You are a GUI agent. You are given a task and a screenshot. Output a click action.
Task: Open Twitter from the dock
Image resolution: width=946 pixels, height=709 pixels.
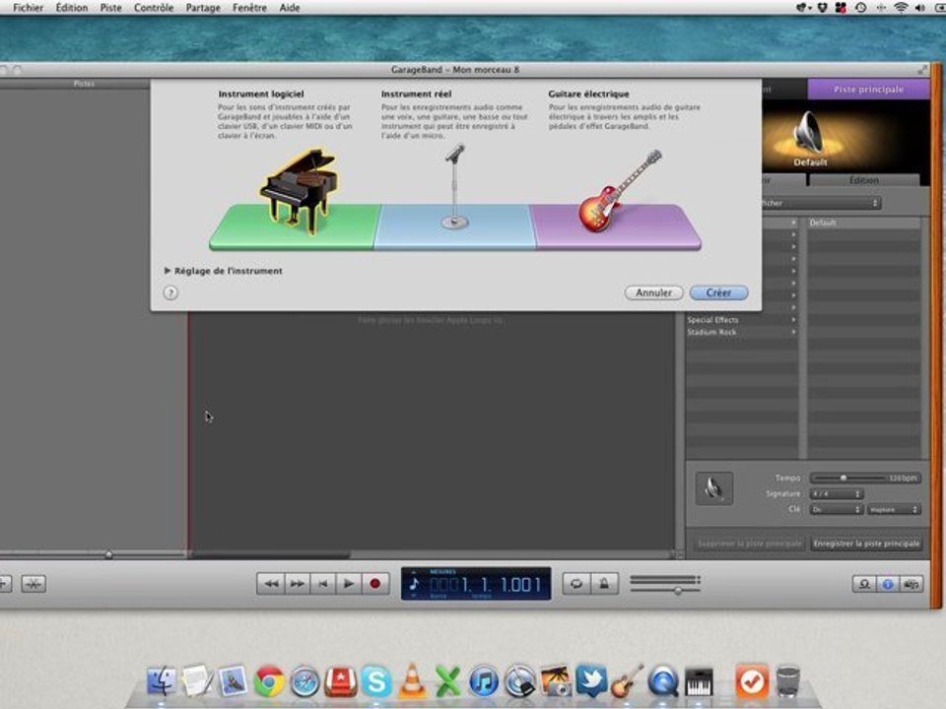coord(591,680)
